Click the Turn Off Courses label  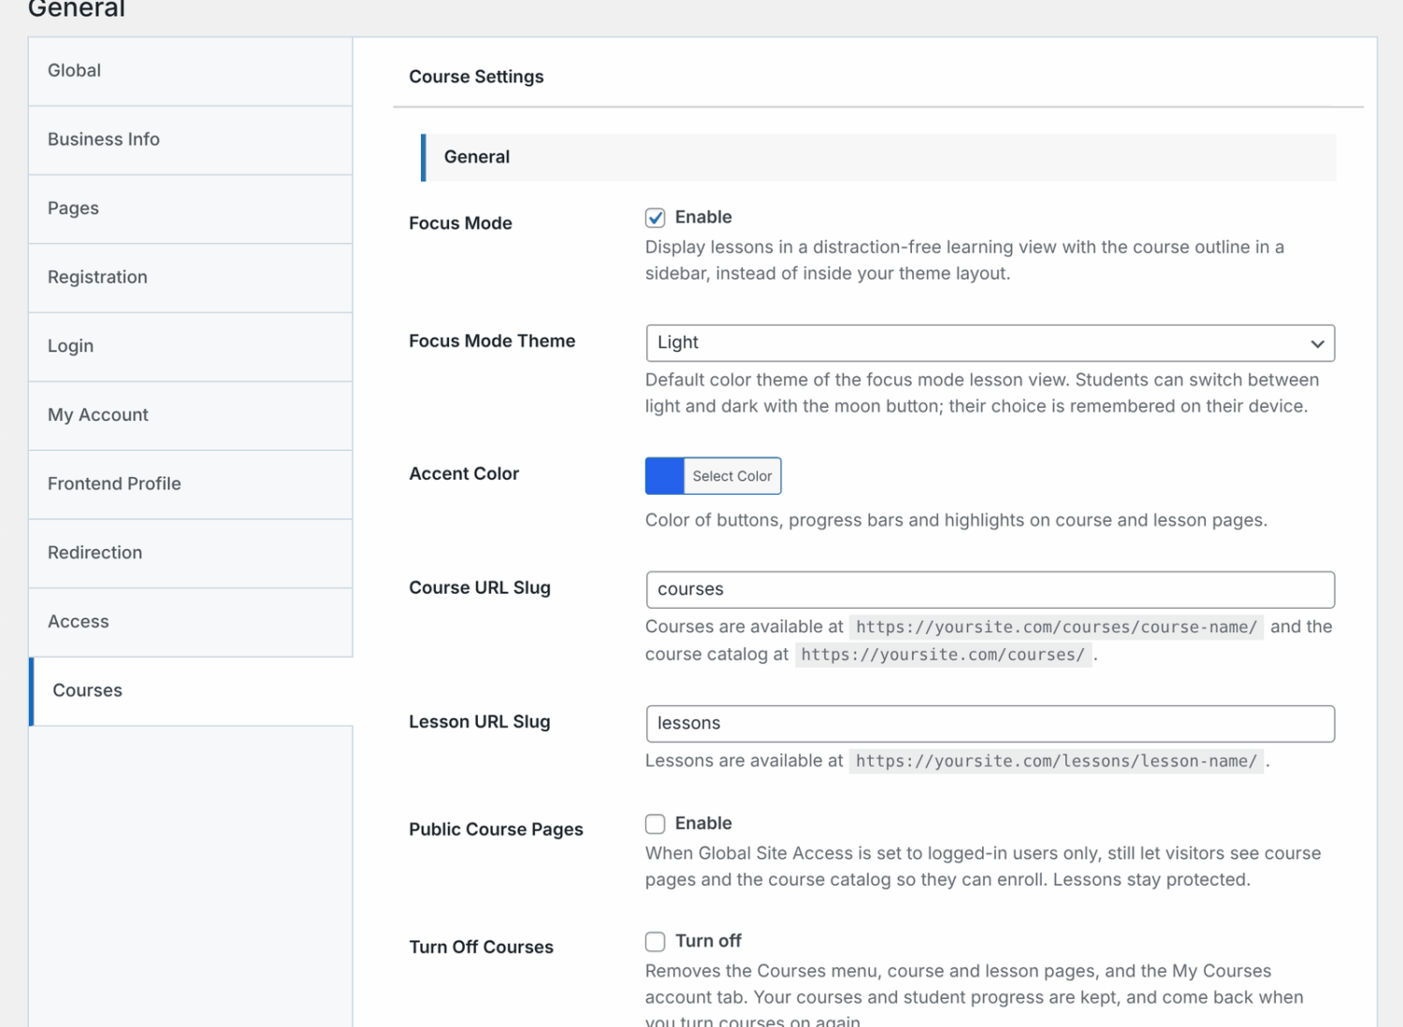coord(481,947)
